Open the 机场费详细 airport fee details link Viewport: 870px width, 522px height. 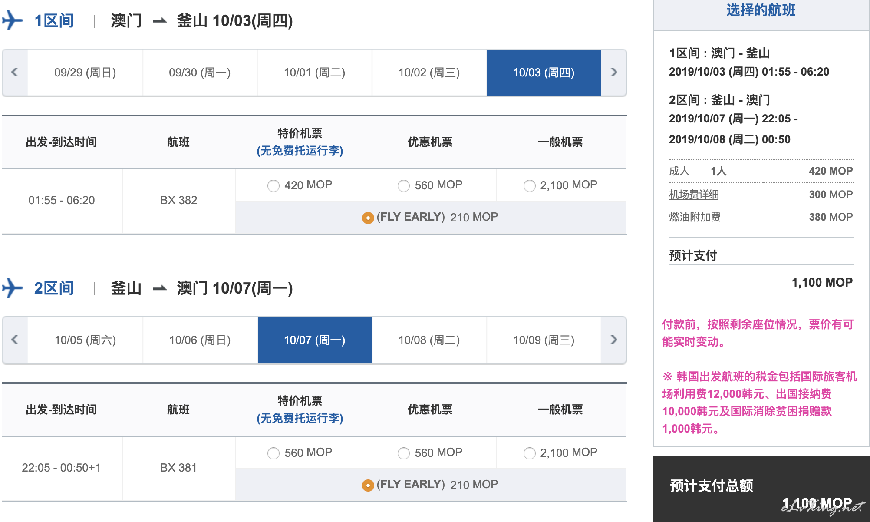[694, 194]
